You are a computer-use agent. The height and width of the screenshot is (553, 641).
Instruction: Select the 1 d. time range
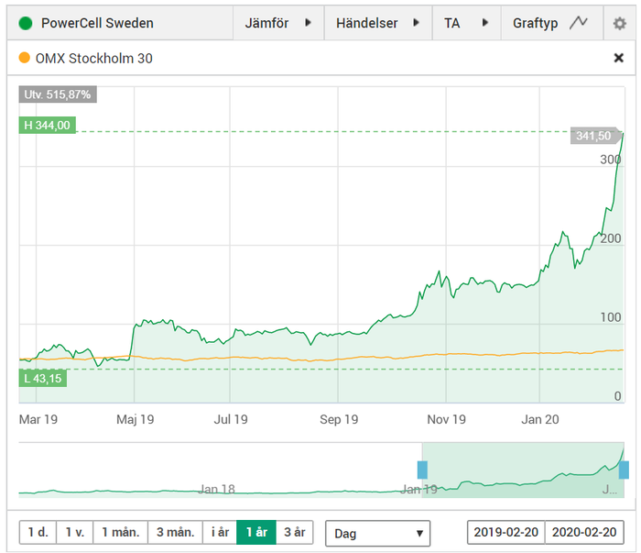[38, 532]
